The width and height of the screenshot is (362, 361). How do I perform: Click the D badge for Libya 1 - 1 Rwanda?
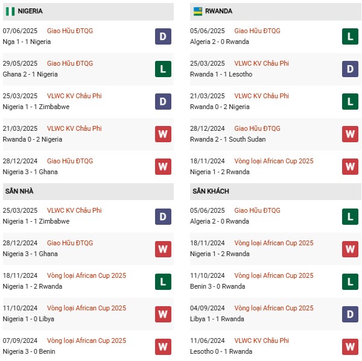350,314
